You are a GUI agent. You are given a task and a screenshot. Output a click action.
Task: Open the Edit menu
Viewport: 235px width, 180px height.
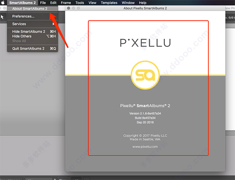click(x=53, y=3)
